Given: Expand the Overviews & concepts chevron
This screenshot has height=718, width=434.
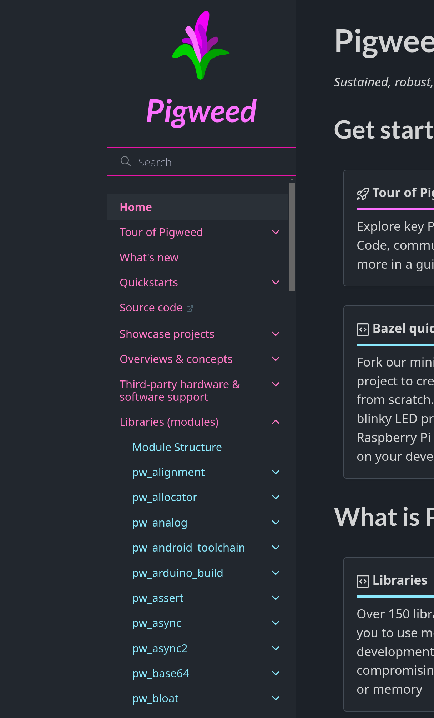Looking at the screenshot, I should click(x=276, y=359).
